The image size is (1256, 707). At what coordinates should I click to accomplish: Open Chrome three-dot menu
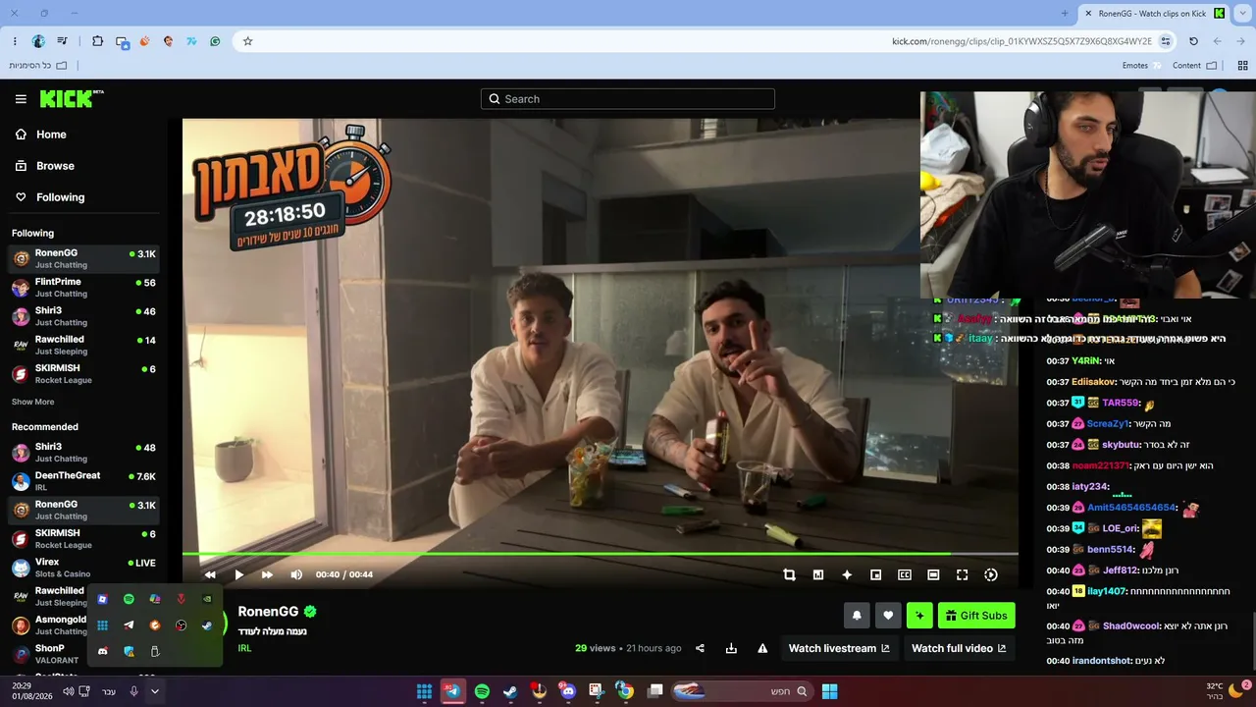[15, 41]
